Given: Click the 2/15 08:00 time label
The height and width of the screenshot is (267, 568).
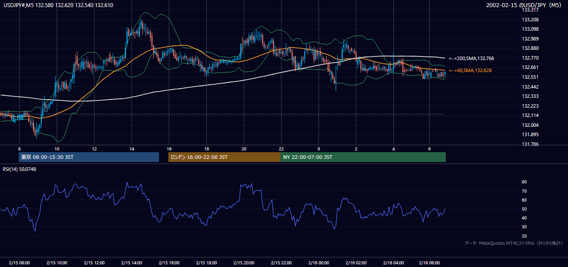Looking at the screenshot, I should click(x=19, y=263).
